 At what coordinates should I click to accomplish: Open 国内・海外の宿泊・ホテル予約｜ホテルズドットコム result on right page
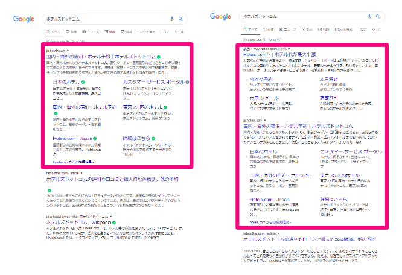[298, 126]
